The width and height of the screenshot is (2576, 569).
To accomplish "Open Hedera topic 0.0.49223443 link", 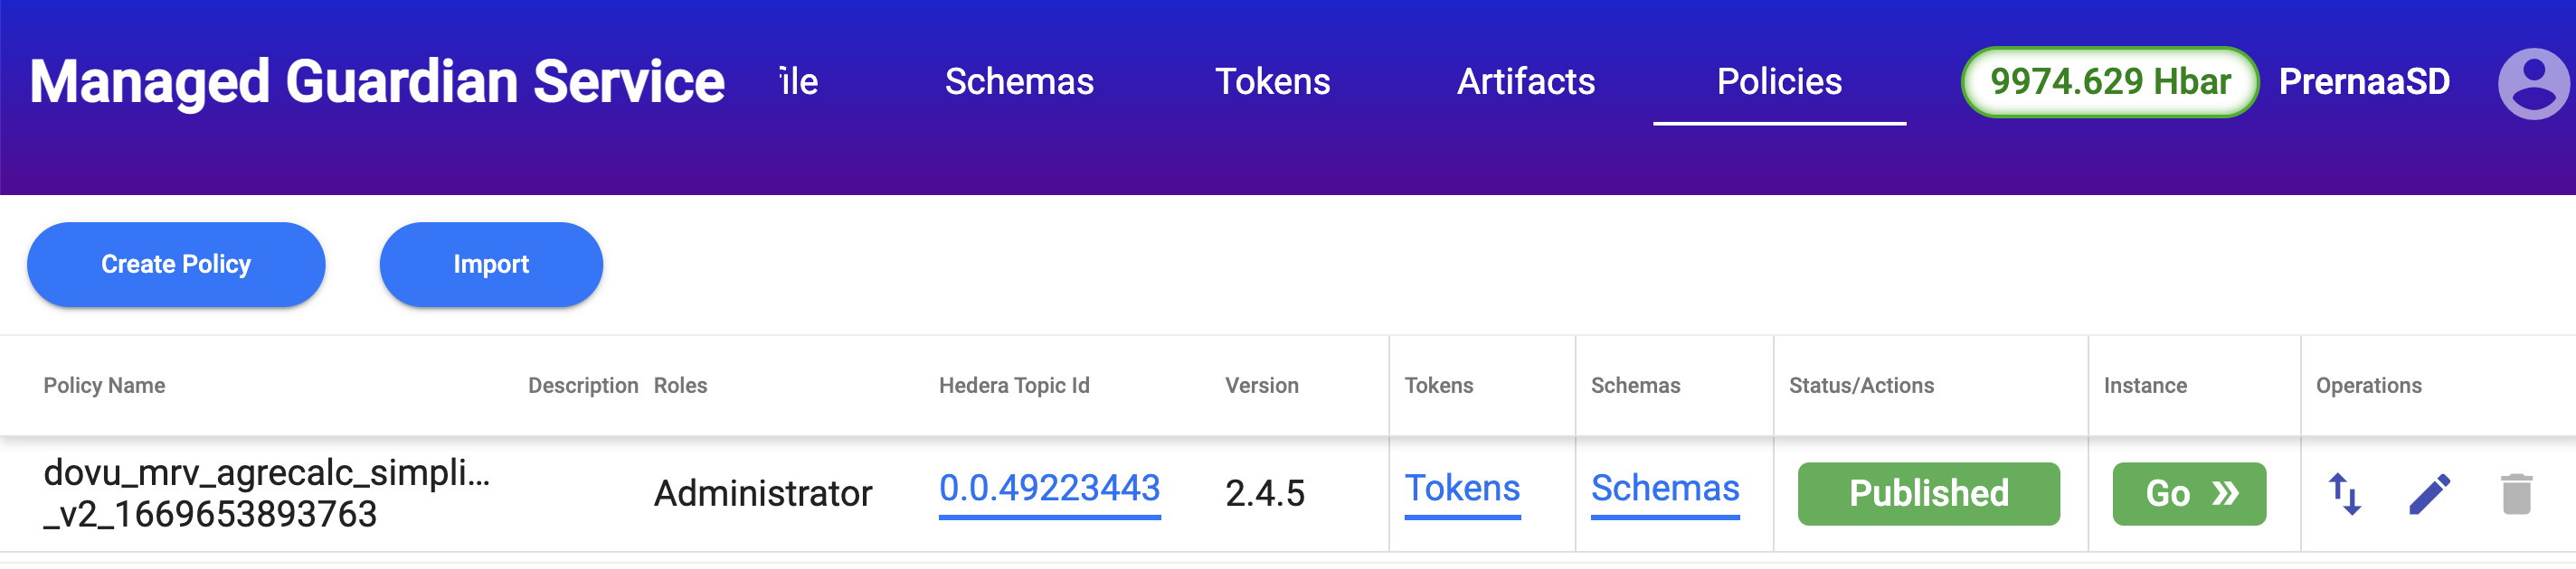I will (x=1048, y=488).
